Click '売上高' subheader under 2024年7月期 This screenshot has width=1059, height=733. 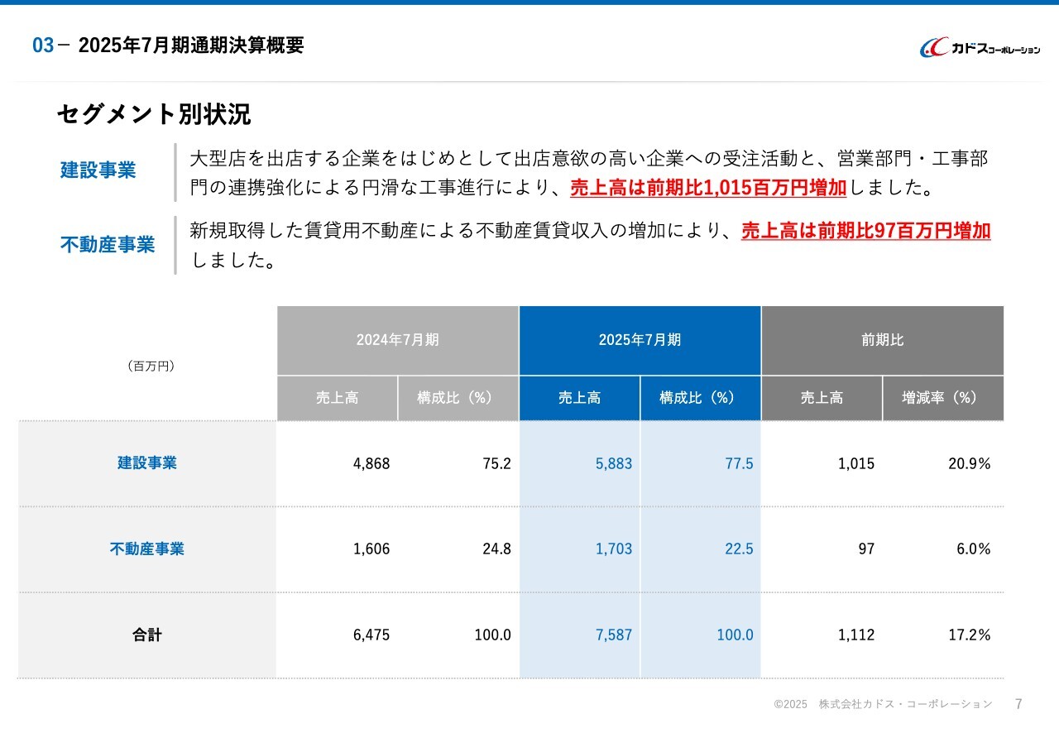pos(338,398)
